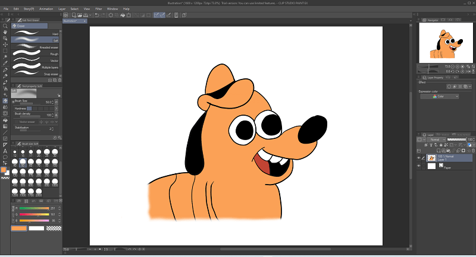476x257 pixels.
Task: Select transparent color swatch
Action: point(54,229)
